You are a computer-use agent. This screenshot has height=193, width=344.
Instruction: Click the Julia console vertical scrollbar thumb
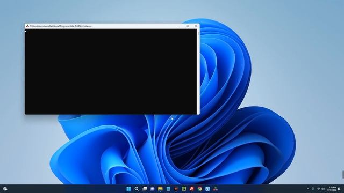[x=198, y=33]
